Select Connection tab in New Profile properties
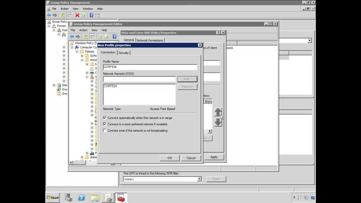This screenshot has width=361, height=203. (108, 52)
